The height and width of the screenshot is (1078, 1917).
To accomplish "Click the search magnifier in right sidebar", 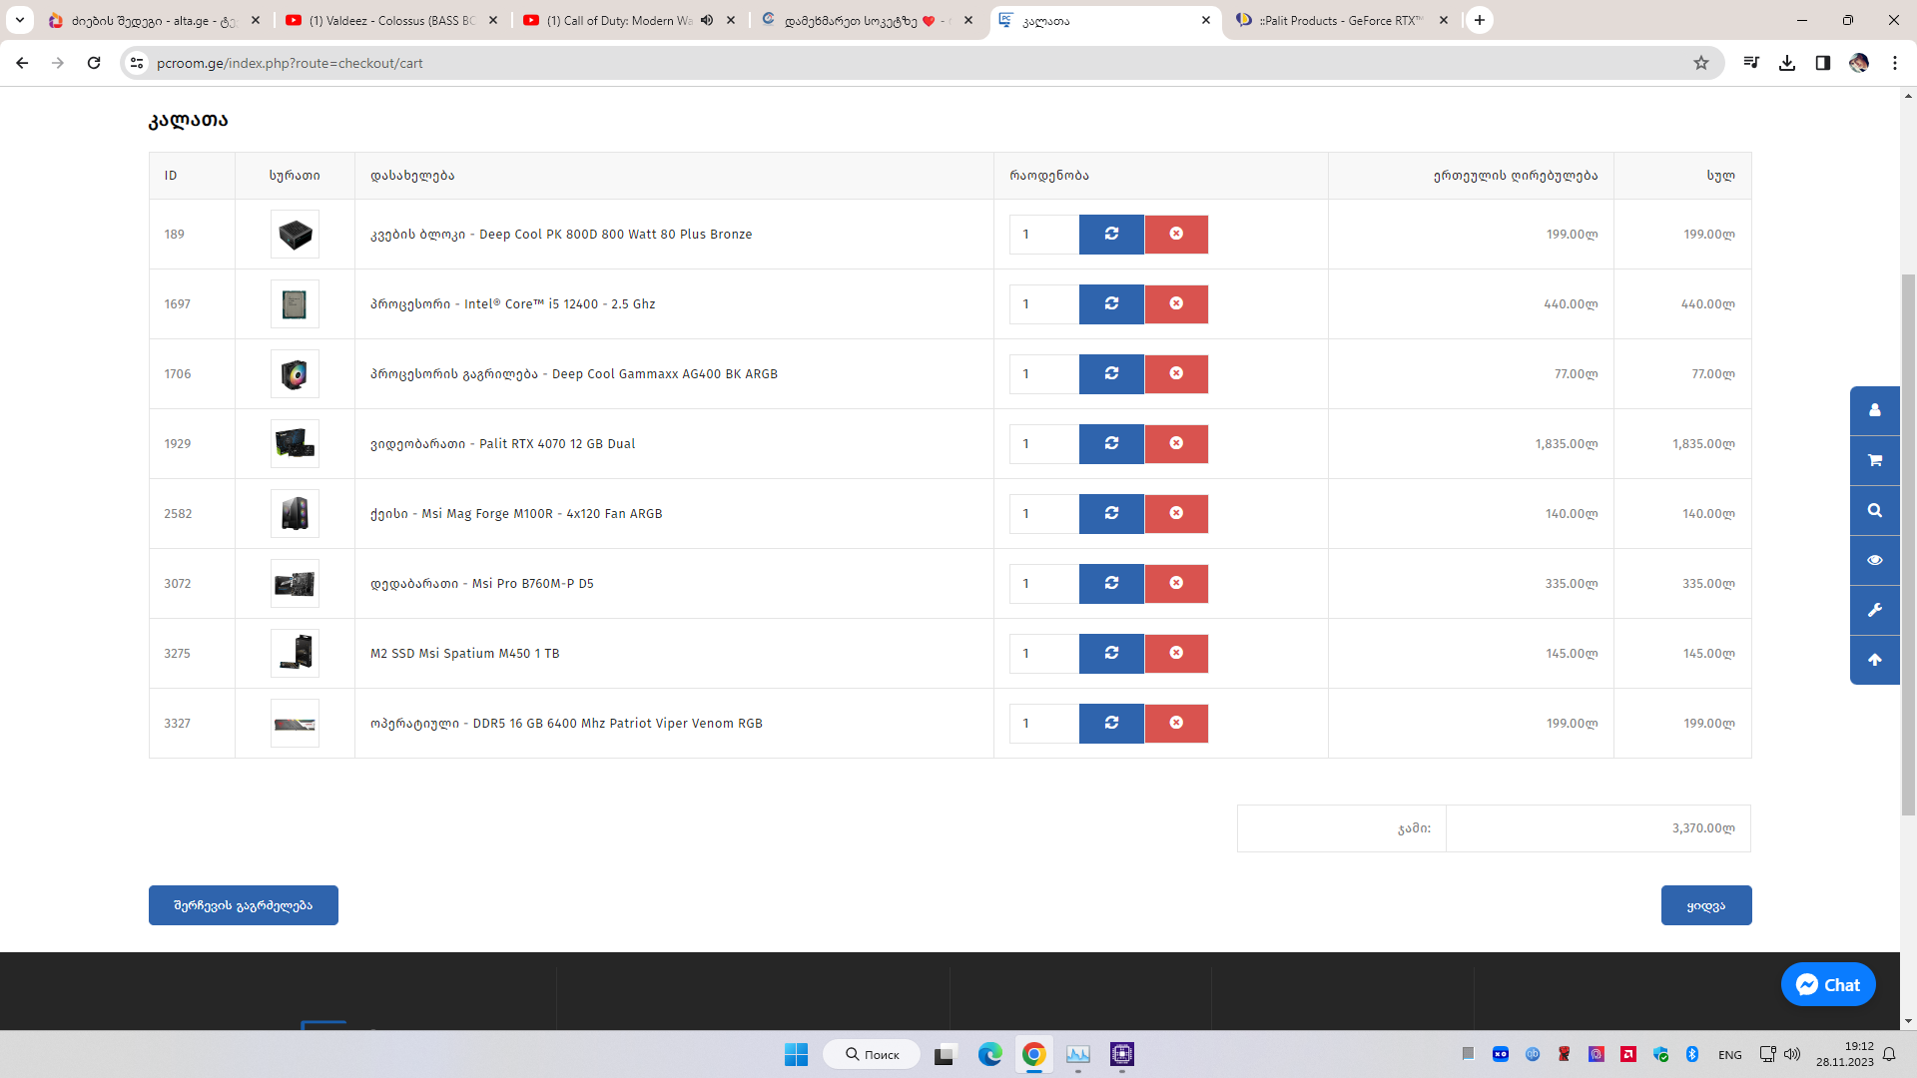I will 1875,510.
